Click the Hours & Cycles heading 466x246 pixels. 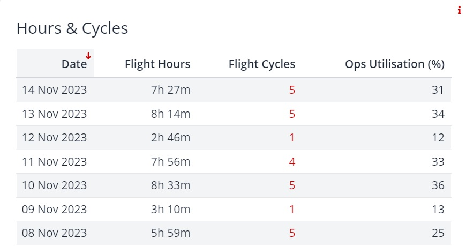tap(72, 28)
